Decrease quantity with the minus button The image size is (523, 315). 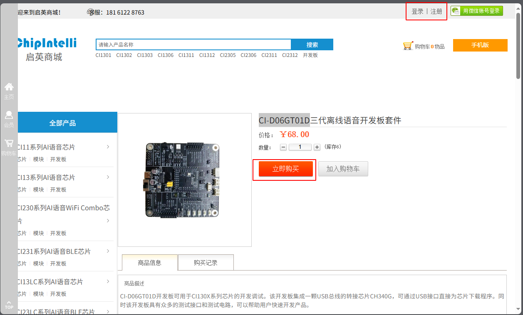283,147
